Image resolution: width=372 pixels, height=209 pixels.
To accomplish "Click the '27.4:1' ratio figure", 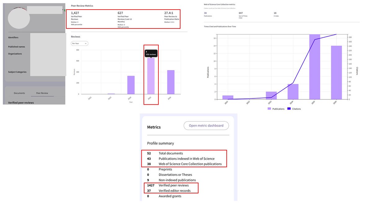I will click(169, 13).
